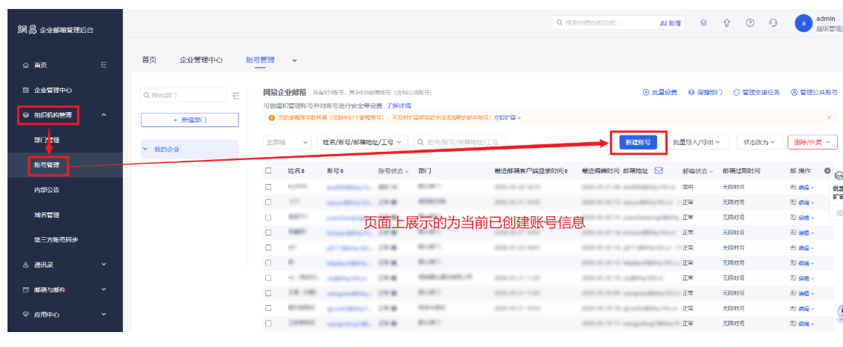
Task: Collapse the 组织机构管理 section chevron
Action: point(103,114)
